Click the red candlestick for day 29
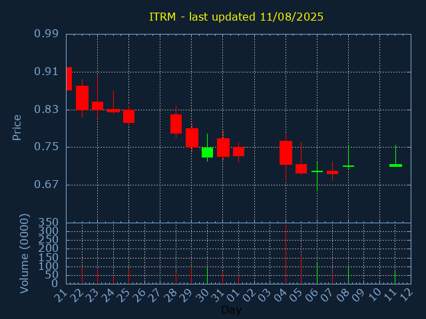This screenshot has width=426, height=319. pyautogui.click(x=192, y=138)
